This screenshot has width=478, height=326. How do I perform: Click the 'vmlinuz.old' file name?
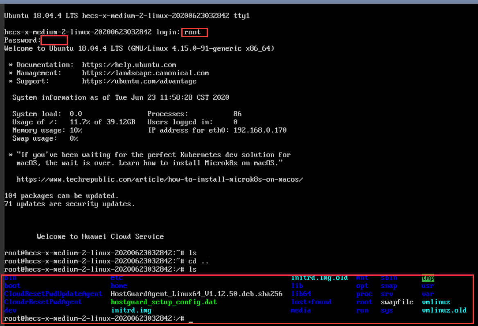pos(444,310)
